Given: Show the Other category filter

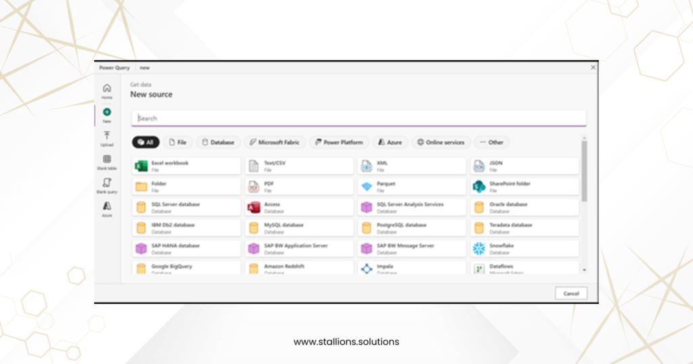Looking at the screenshot, I should tap(491, 142).
